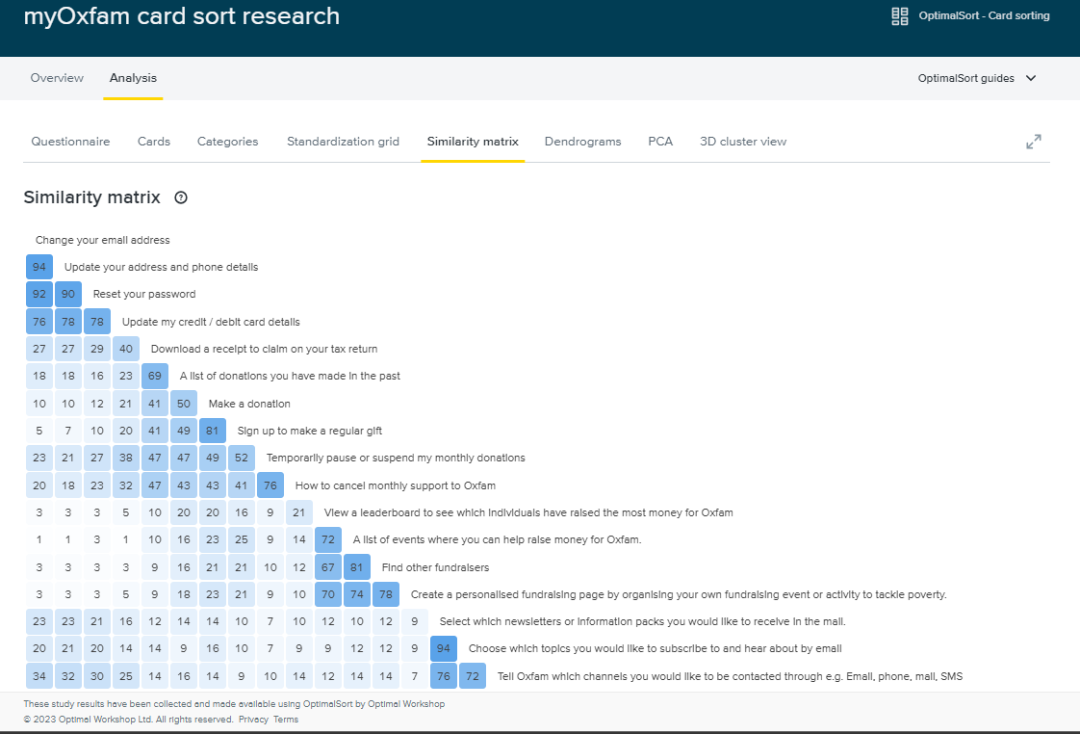Open the Questionnaire tab

coord(70,142)
